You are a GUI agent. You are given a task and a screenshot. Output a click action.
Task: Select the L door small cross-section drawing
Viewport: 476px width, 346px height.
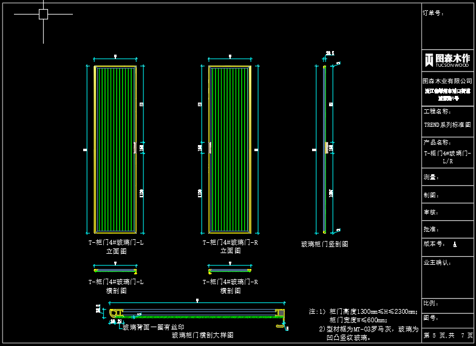coord(115,270)
